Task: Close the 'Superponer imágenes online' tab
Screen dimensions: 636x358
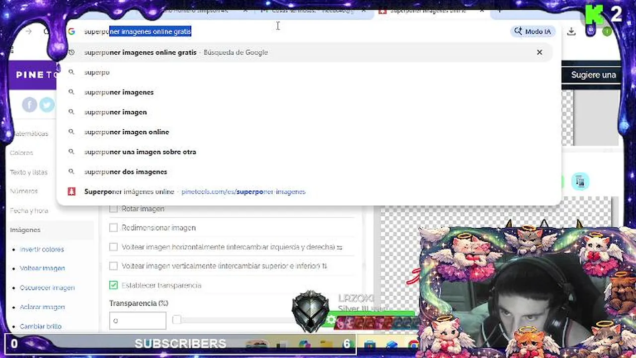Action: coord(481,10)
